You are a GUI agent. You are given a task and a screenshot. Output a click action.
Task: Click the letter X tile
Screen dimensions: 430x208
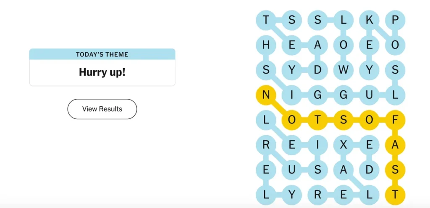(343, 145)
